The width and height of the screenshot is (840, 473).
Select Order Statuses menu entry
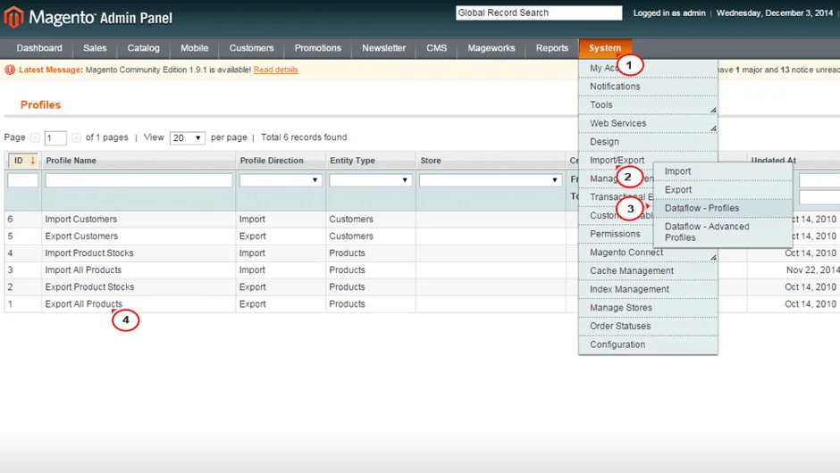[x=648, y=327]
